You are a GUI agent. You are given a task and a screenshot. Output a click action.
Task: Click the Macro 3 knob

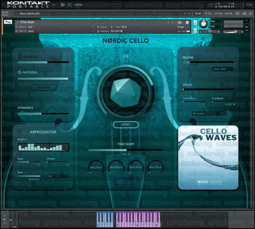tap(136, 167)
